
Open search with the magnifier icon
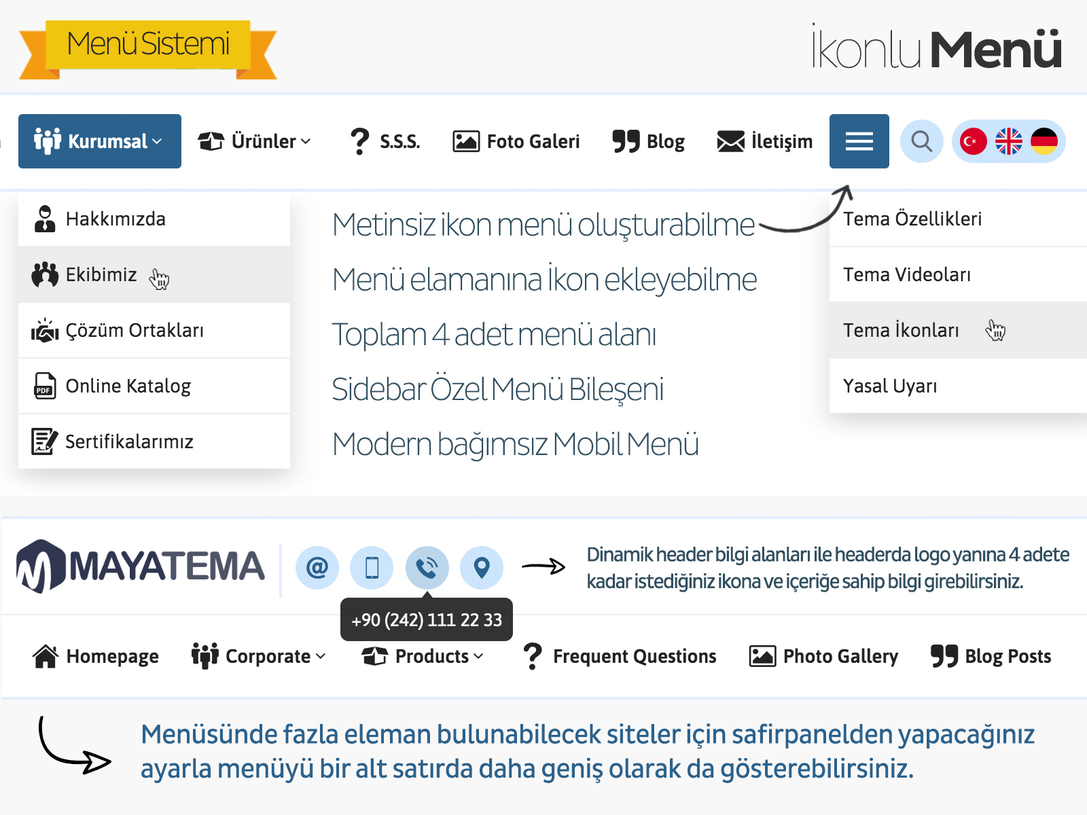(x=922, y=141)
